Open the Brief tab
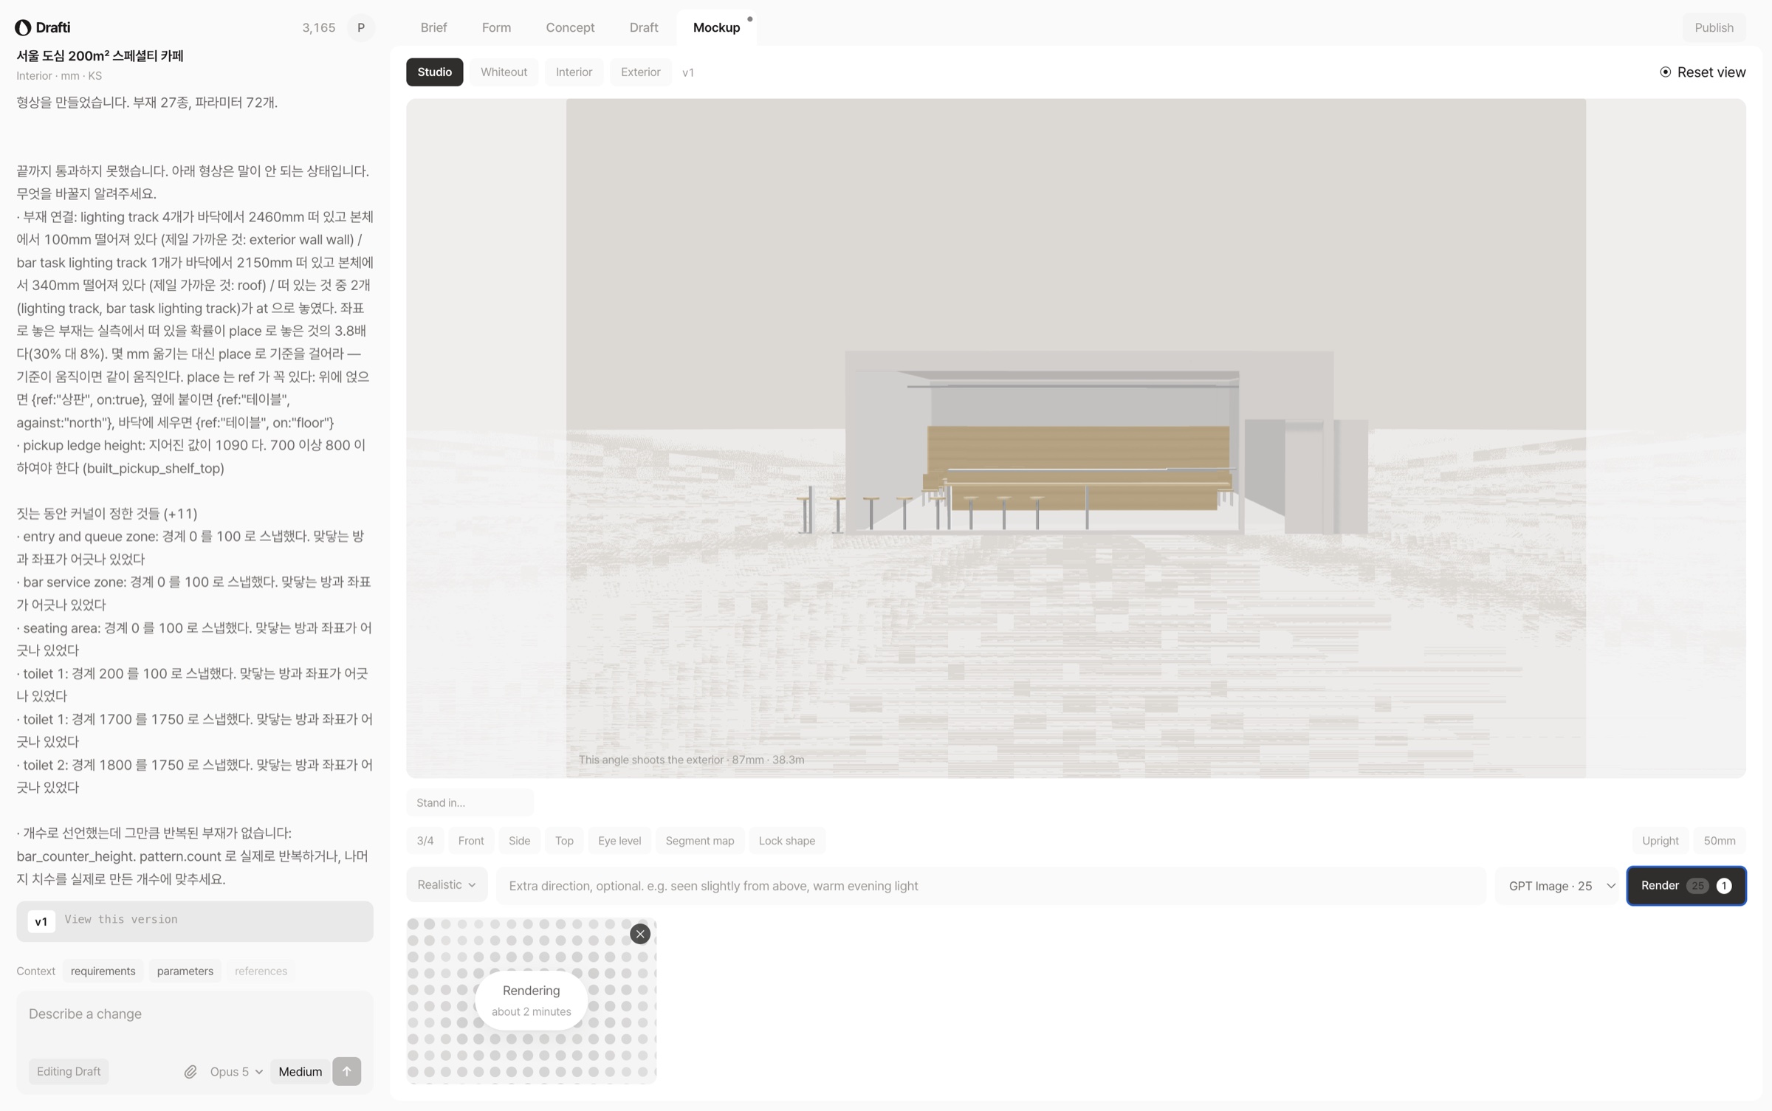This screenshot has height=1111, width=1772. tap(433, 27)
